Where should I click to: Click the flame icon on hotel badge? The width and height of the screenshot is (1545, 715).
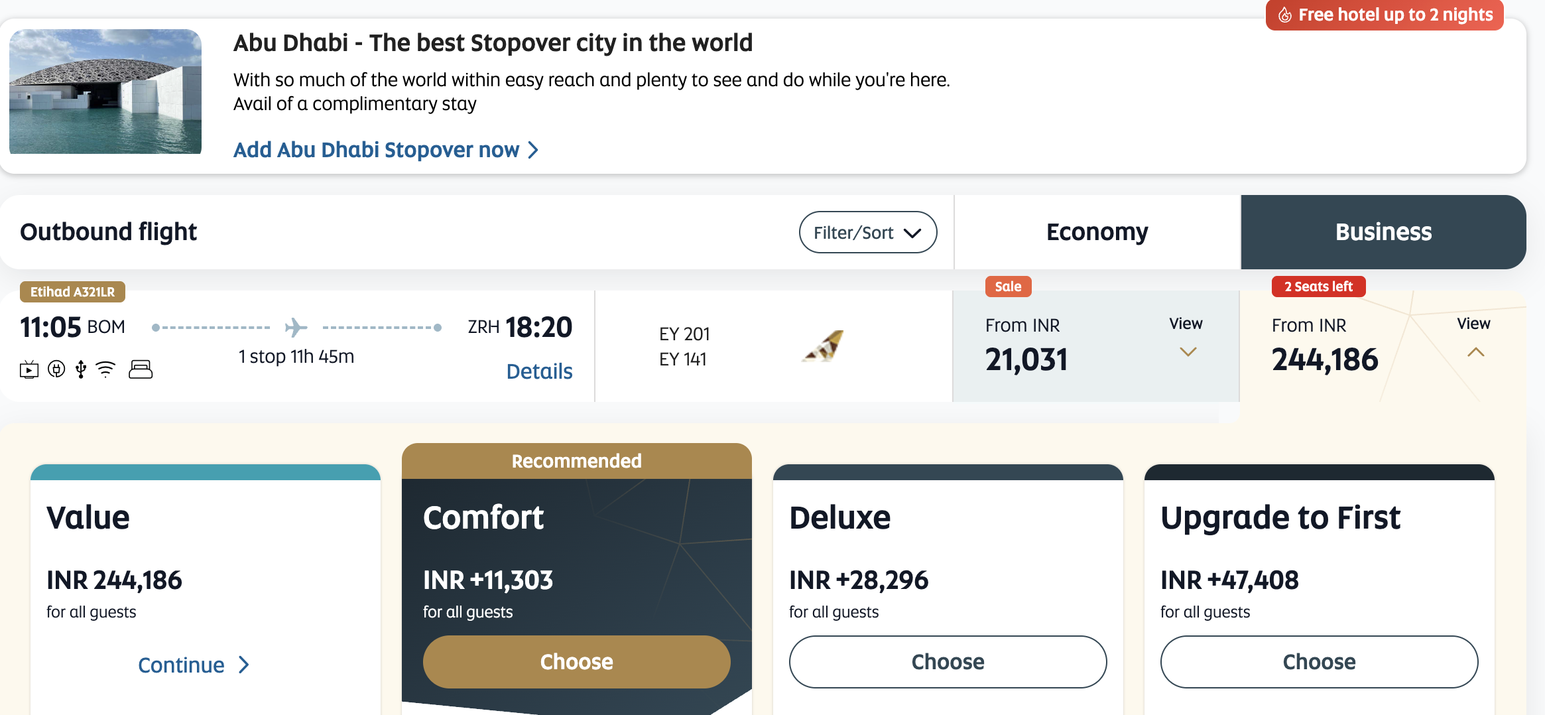pyautogui.click(x=1284, y=15)
